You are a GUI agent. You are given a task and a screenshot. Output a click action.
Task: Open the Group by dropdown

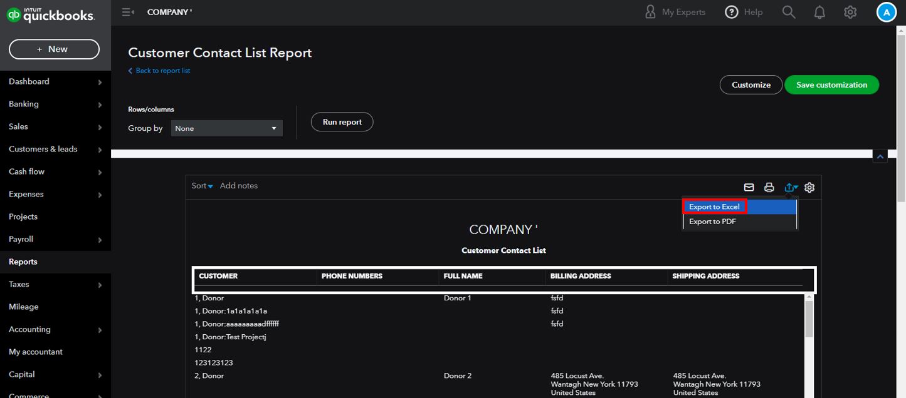(x=226, y=128)
